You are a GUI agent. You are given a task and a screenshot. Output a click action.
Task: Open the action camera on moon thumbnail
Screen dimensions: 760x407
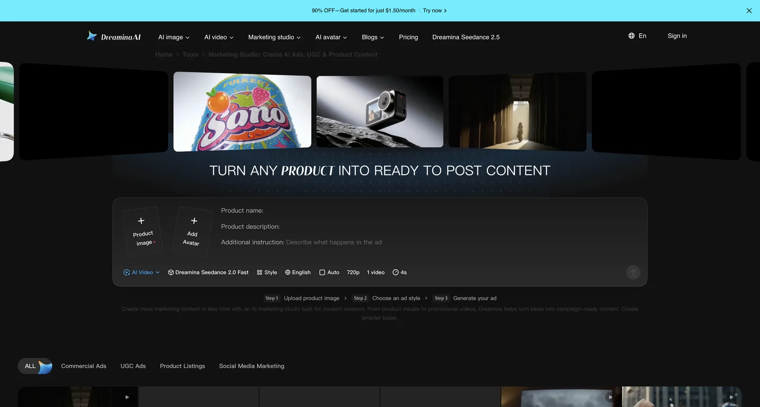pos(380,112)
